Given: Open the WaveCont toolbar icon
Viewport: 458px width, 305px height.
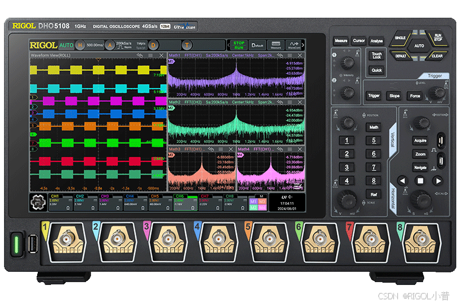Looking at the screenshot, I should click(x=294, y=45).
